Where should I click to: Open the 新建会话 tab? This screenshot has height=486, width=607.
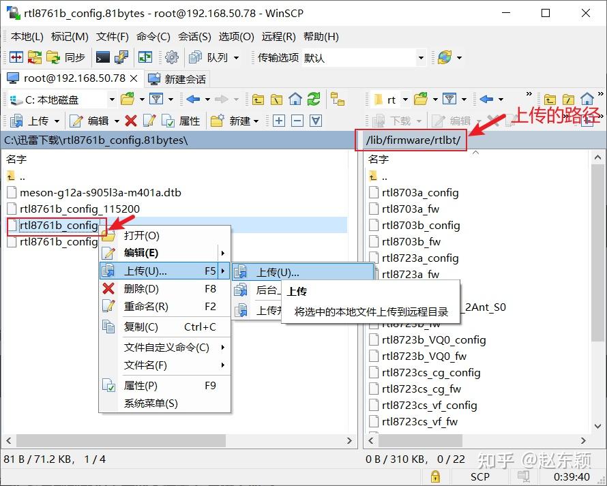coord(178,79)
